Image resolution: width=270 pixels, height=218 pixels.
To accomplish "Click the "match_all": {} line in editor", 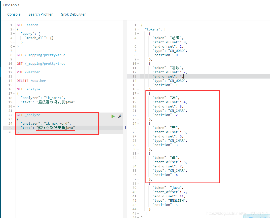I will click(x=39, y=38).
